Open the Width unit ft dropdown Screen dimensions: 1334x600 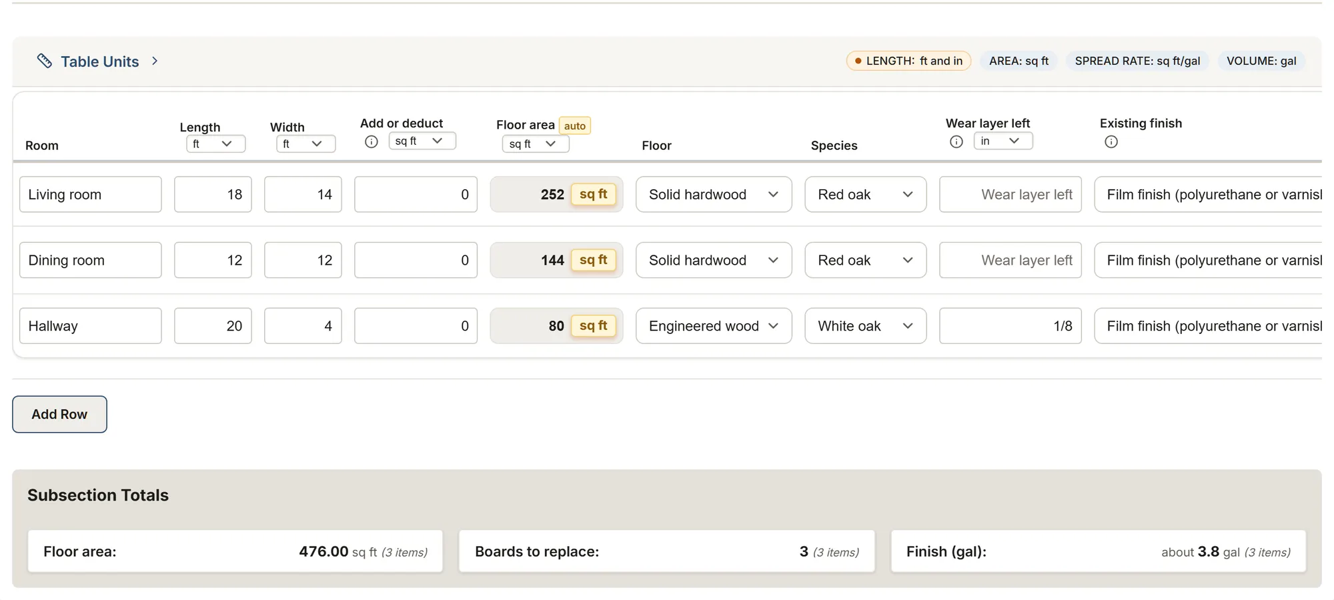(x=305, y=143)
